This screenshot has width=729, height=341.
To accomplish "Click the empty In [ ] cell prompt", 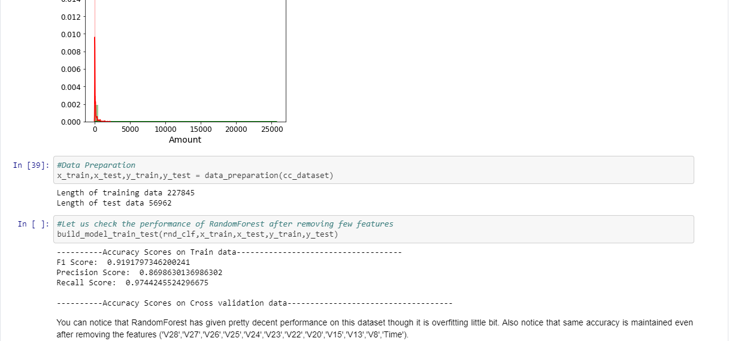I will tap(34, 224).
